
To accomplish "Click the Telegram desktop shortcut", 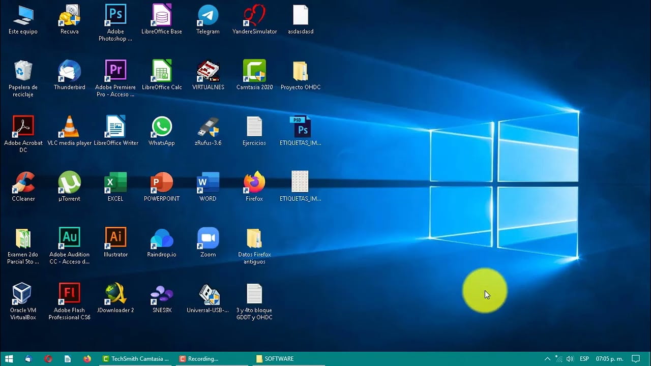I will [x=208, y=20].
